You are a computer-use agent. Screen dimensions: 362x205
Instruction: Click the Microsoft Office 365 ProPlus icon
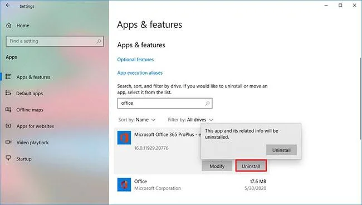tap(124, 138)
